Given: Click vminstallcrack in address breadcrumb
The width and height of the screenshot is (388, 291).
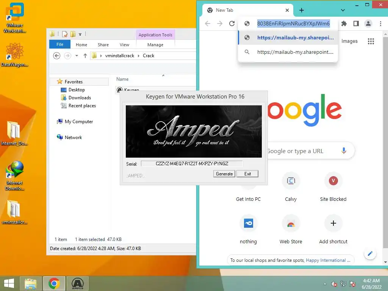Looking at the screenshot, I should click(x=120, y=56).
